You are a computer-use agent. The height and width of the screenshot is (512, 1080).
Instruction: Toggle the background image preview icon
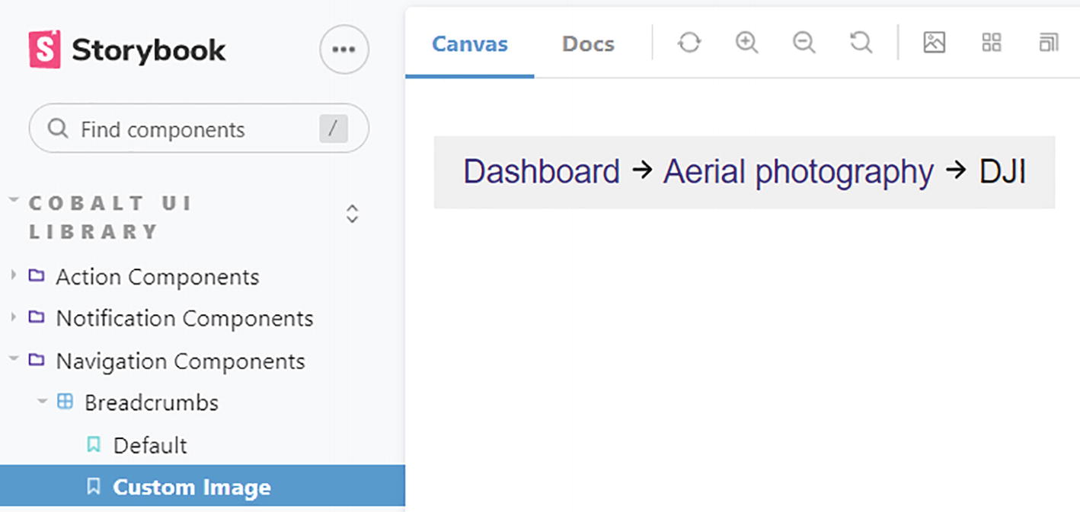click(934, 43)
